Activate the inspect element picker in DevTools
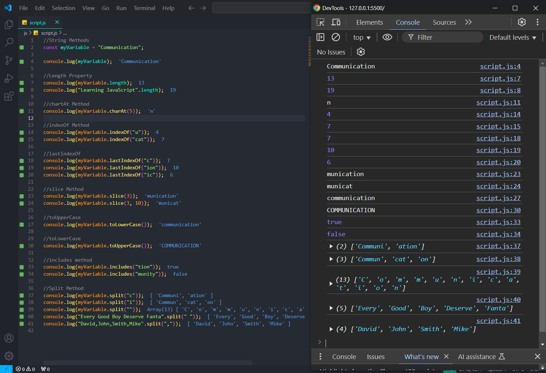546x373 pixels. [320, 22]
